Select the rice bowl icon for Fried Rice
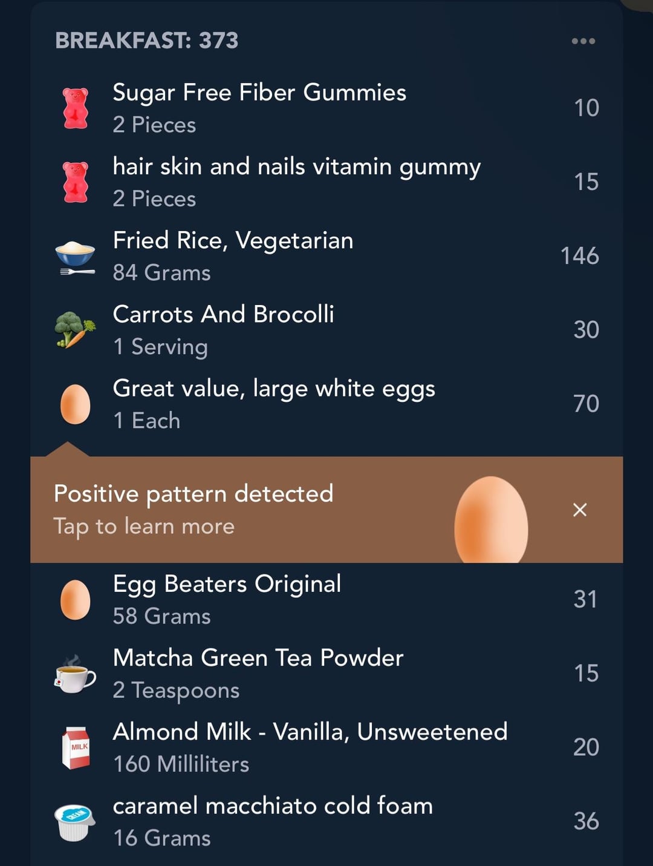This screenshot has width=653, height=866. coord(75,257)
